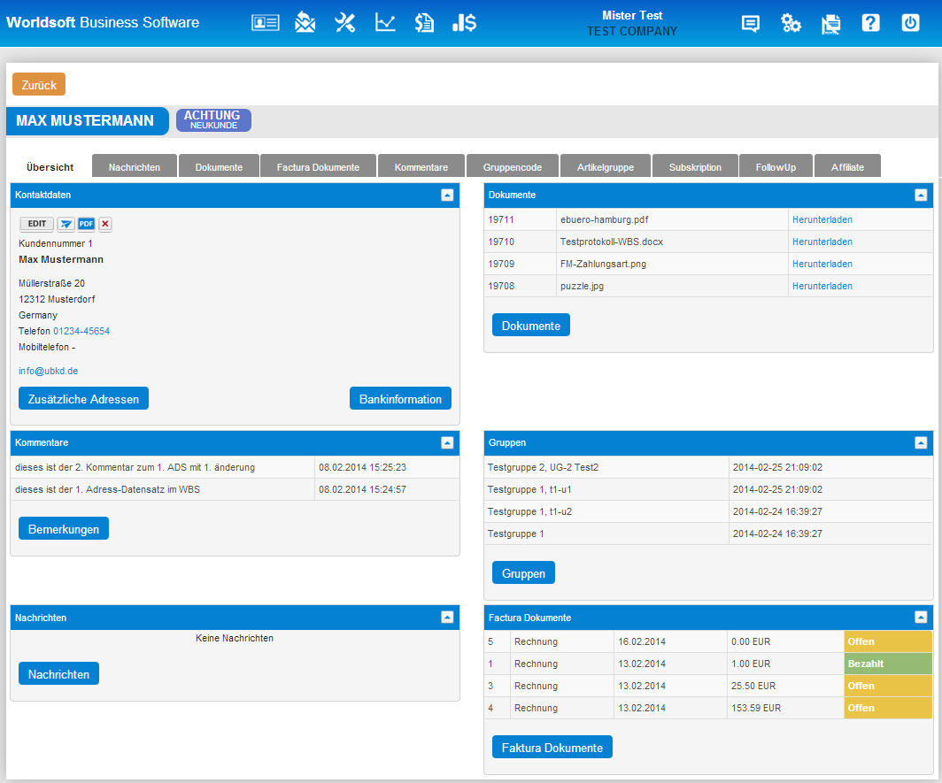Open the FollowUp tab
Viewport: 942px width, 783px height.
click(776, 166)
